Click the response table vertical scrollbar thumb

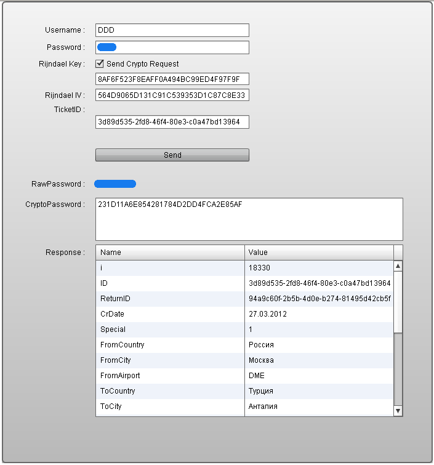[398, 302]
